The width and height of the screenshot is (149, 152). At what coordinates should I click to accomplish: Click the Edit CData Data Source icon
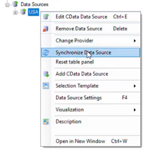(x=46, y=17)
